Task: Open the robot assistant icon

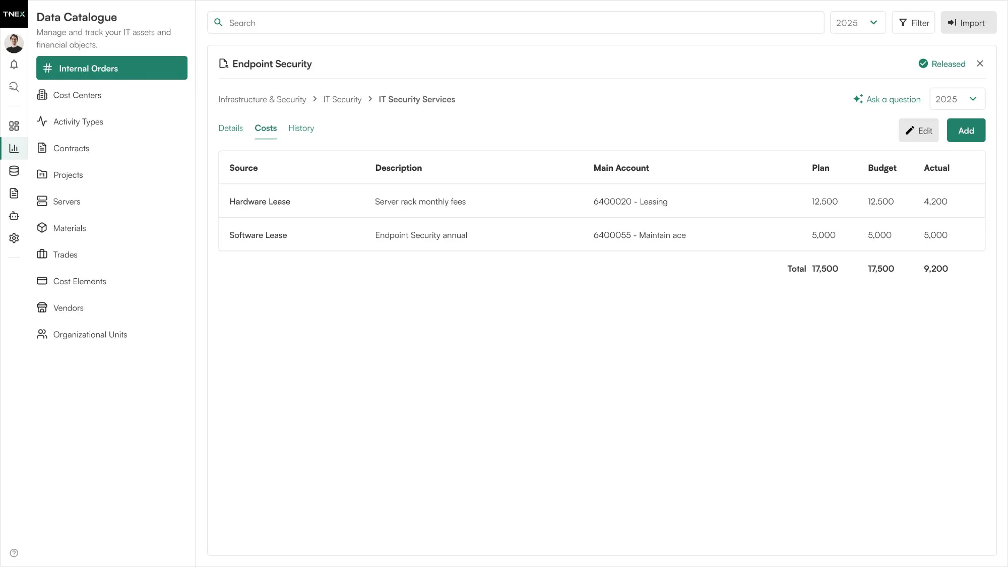Action: (x=14, y=216)
